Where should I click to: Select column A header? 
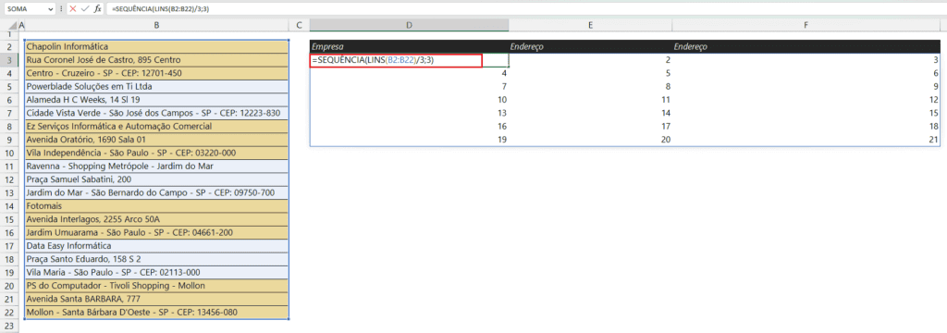click(22, 25)
